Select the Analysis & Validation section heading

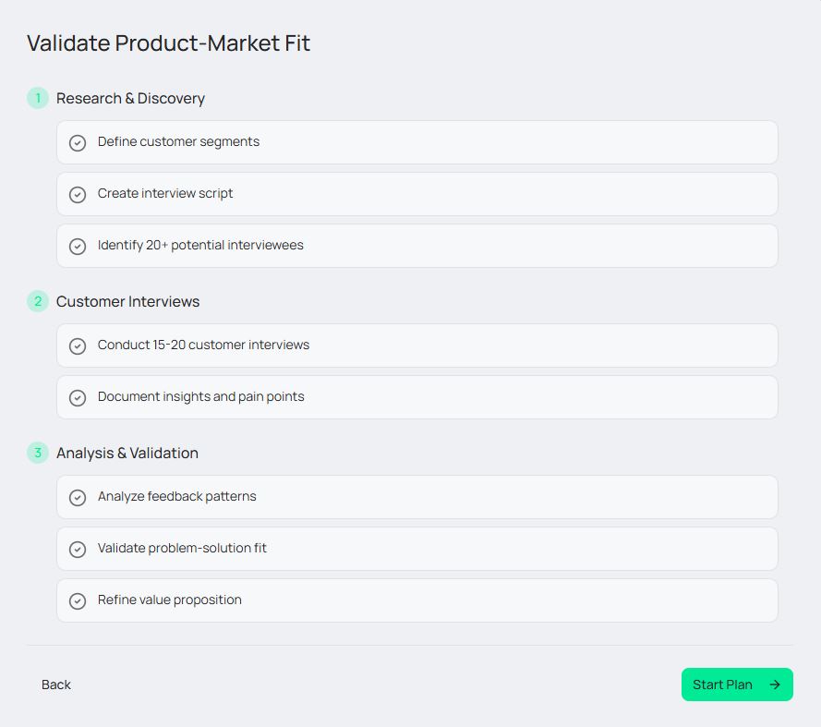coord(127,453)
